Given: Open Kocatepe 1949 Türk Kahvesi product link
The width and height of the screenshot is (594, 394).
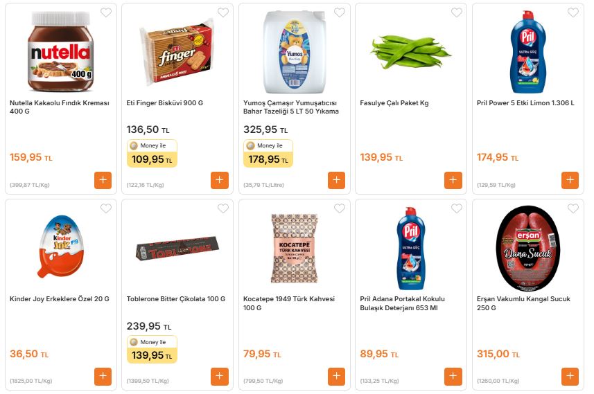Looking at the screenshot, I should click(x=289, y=303).
